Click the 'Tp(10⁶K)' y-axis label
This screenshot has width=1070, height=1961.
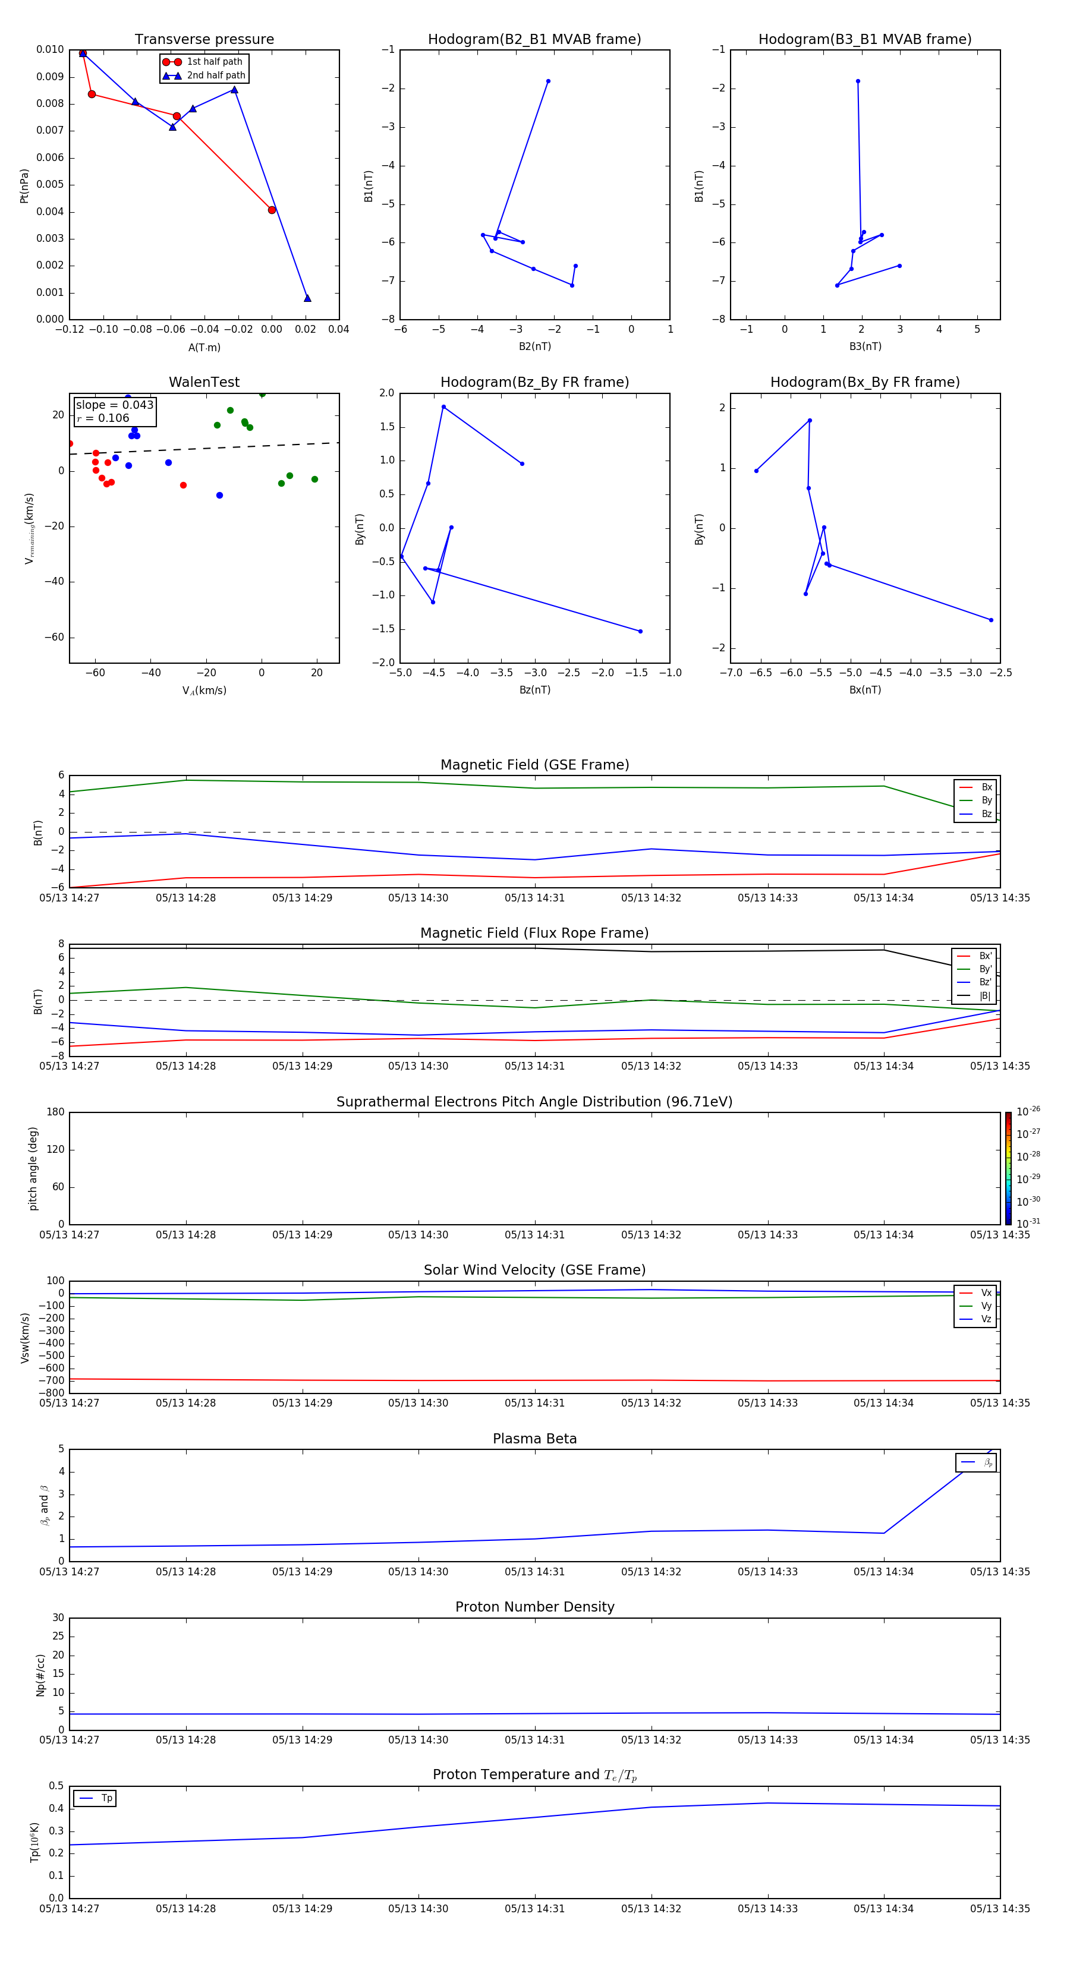coord(34,1842)
